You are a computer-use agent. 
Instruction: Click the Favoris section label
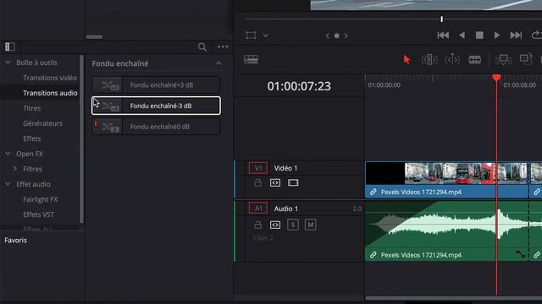(15, 240)
